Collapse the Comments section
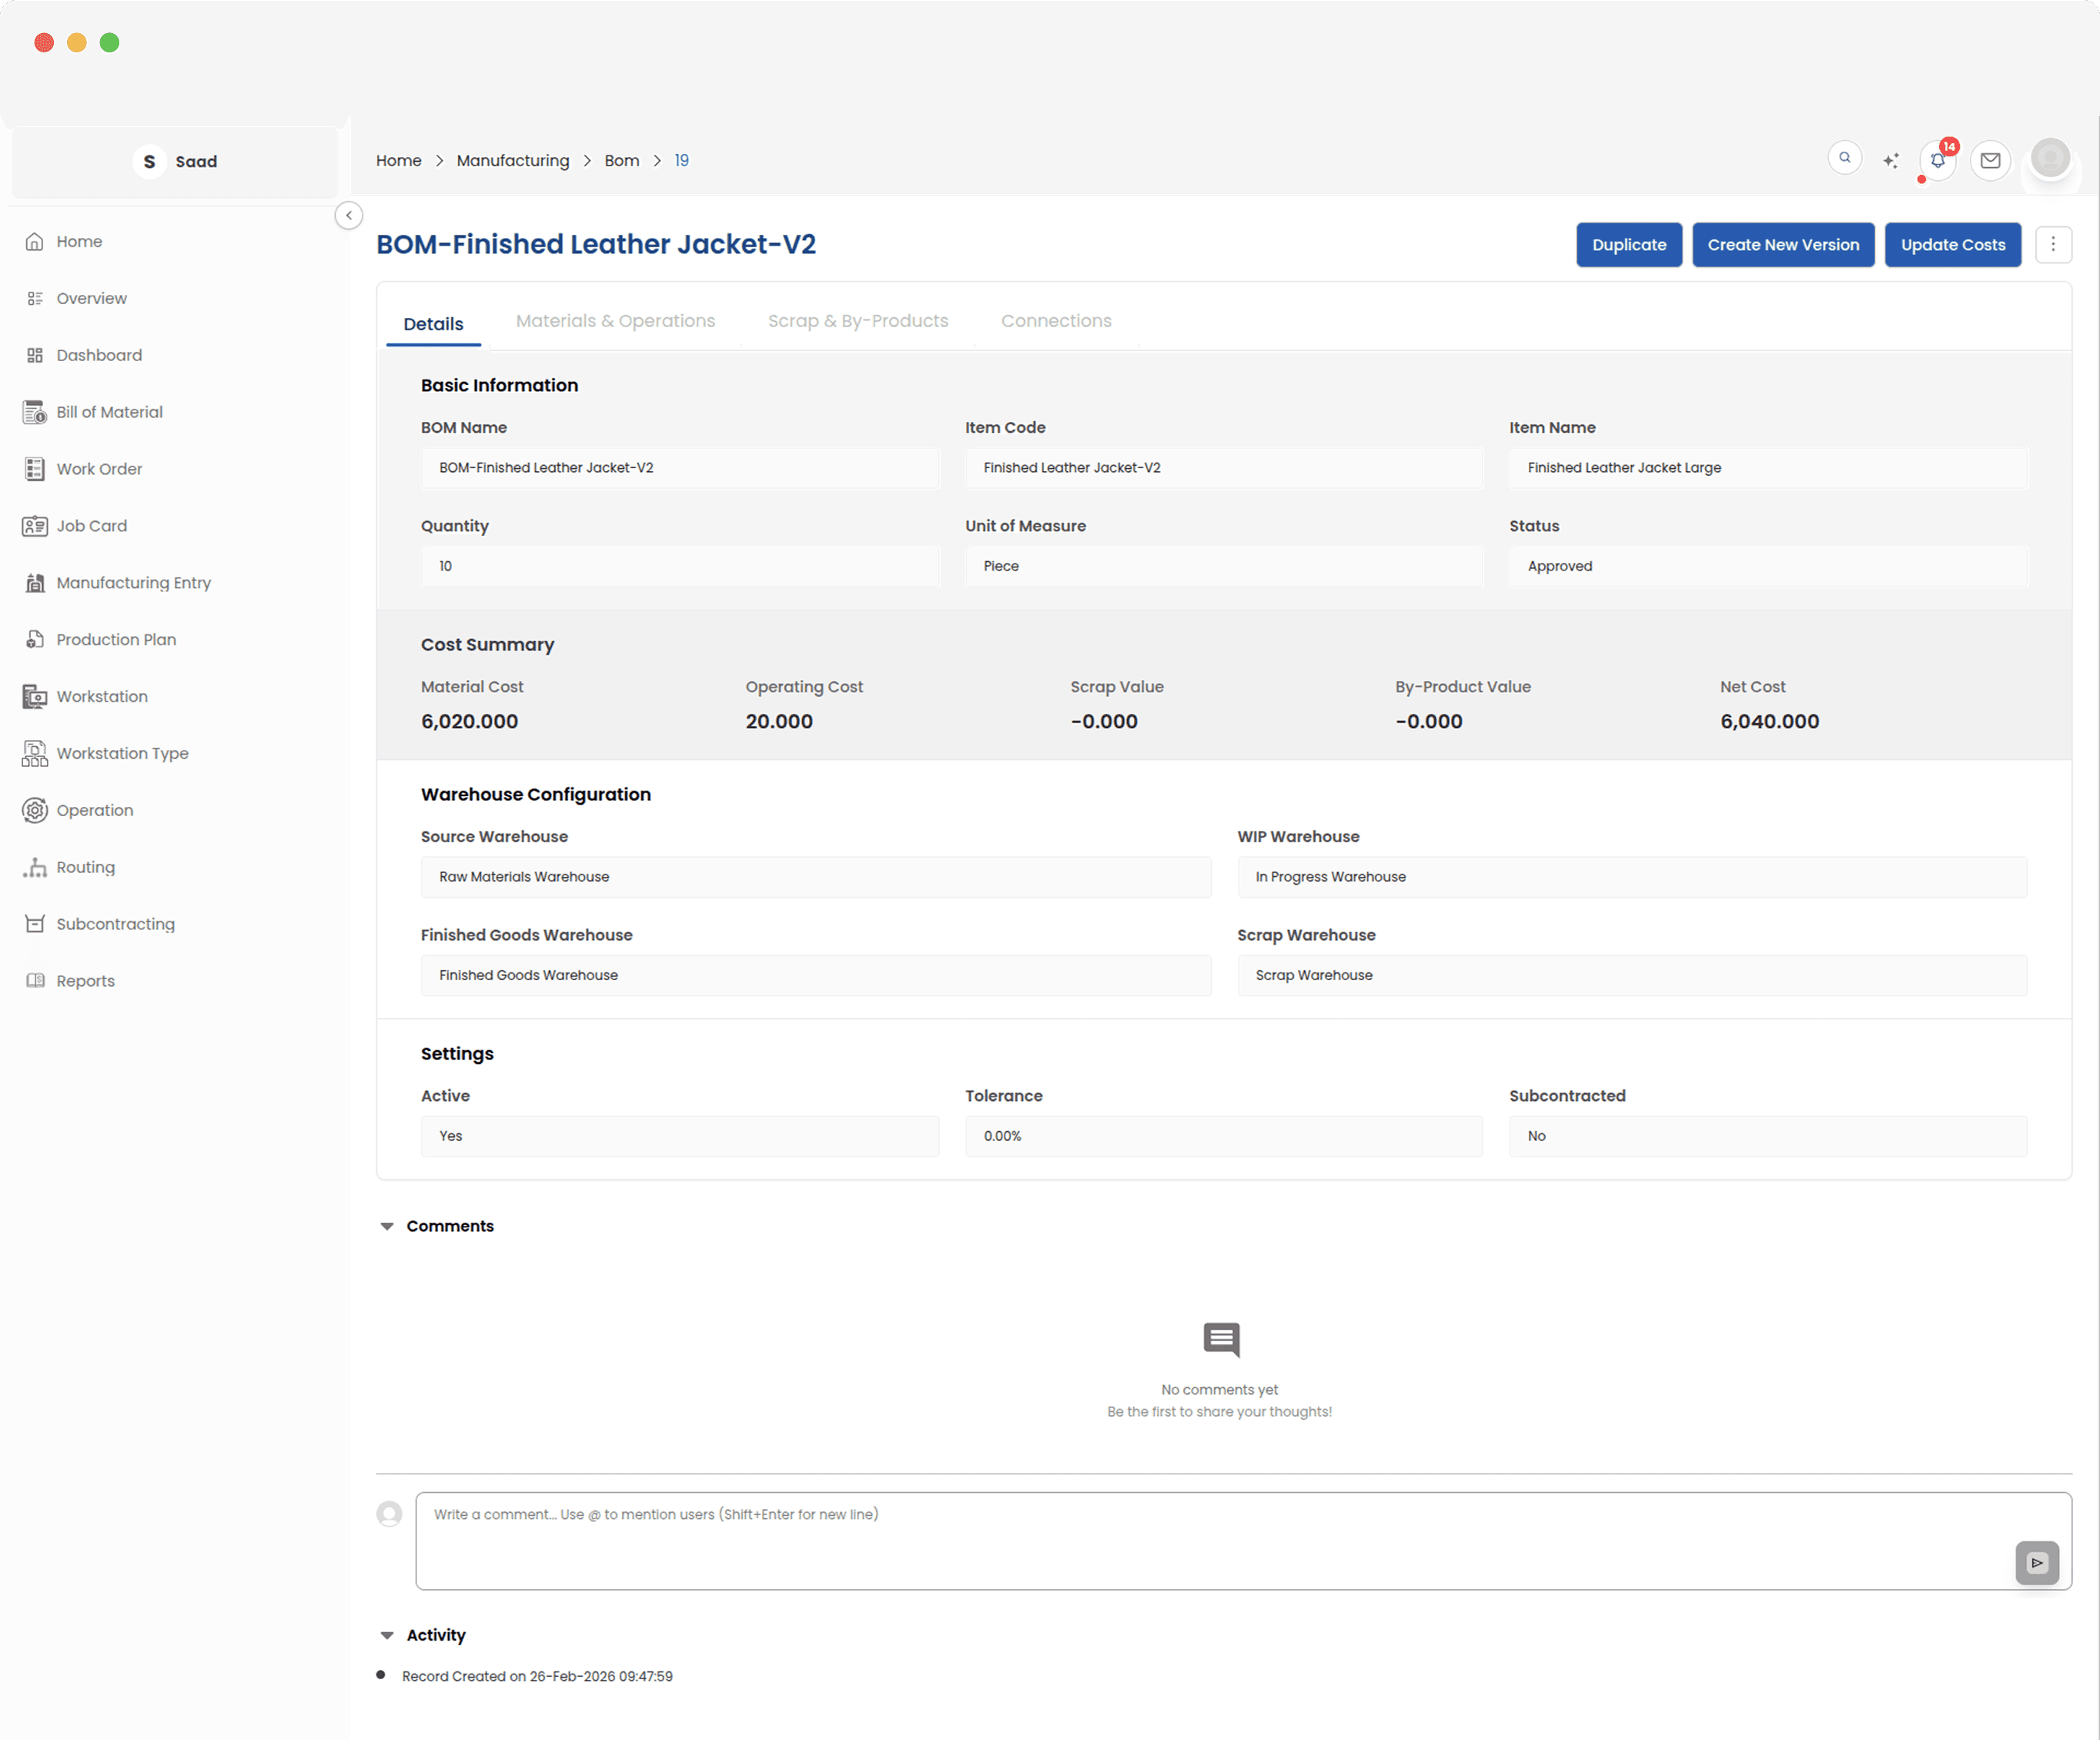The width and height of the screenshot is (2100, 1740). (387, 1226)
